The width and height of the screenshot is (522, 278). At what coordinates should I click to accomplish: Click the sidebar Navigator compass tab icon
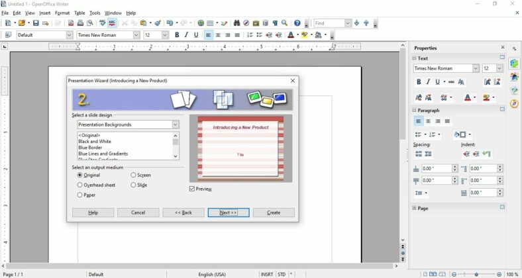point(514,103)
